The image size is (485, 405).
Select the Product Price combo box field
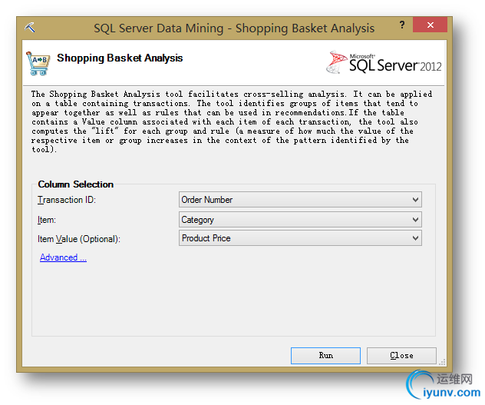tap(300, 238)
